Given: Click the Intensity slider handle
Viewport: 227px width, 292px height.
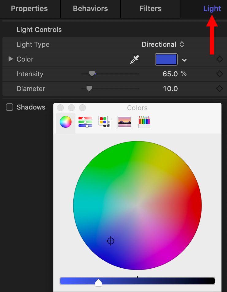Looking at the screenshot, I should (92, 74).
